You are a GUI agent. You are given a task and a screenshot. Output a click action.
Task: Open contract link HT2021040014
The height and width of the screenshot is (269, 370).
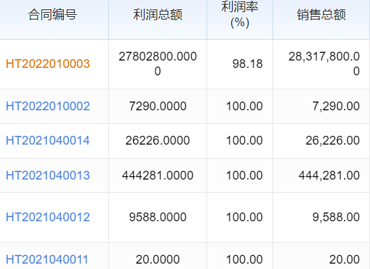[48, 141]
